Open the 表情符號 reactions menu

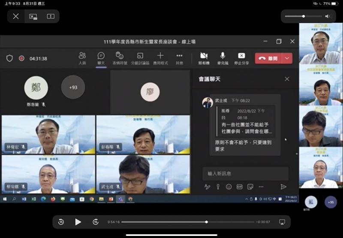click(120, 58)
